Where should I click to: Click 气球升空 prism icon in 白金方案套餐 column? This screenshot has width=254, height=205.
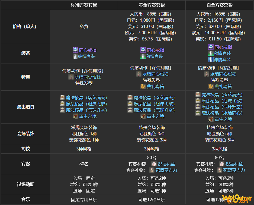pyautogui.click(x=198, y=107)
